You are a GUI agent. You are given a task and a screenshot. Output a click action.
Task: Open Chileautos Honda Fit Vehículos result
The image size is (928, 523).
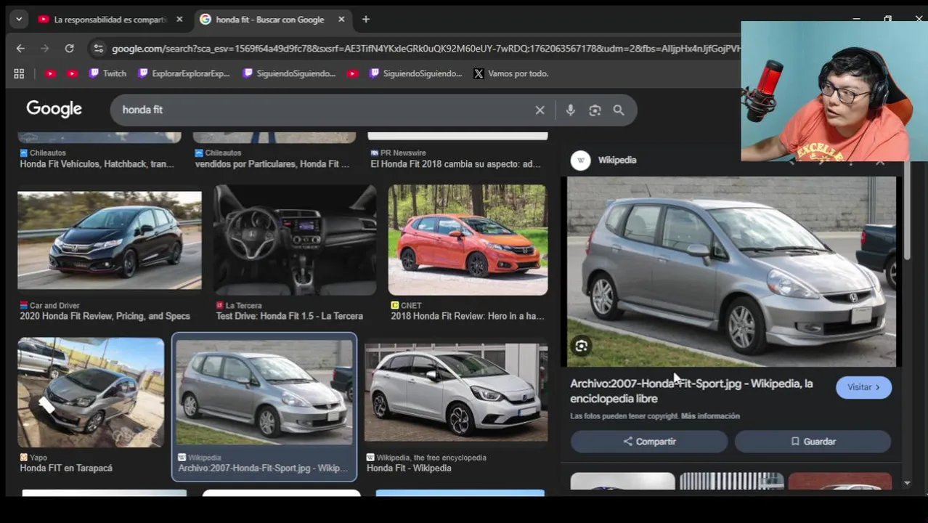[x=97, y=164]
